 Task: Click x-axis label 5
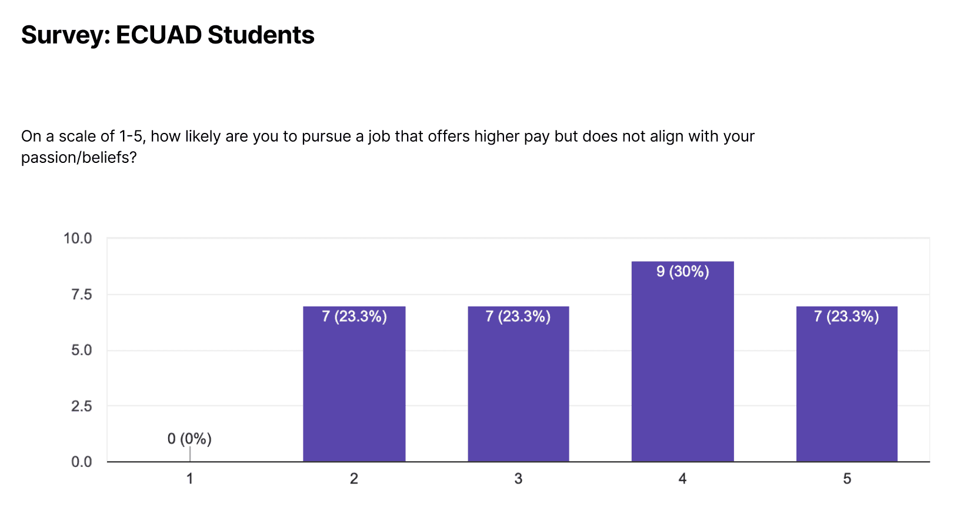coord(847,479)
